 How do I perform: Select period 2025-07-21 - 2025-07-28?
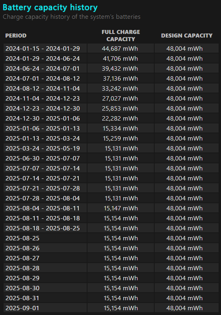coord(43,188)
